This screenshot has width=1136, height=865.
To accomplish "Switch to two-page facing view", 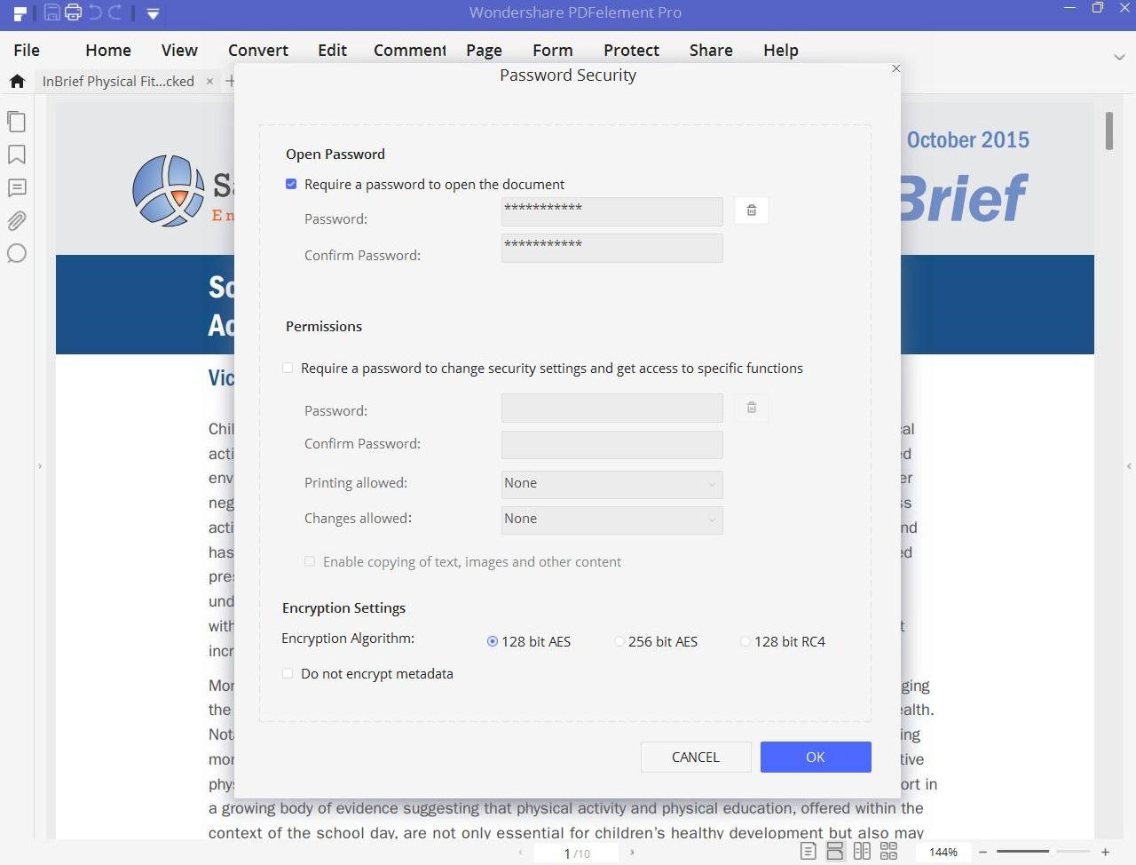I will [862, 852].
